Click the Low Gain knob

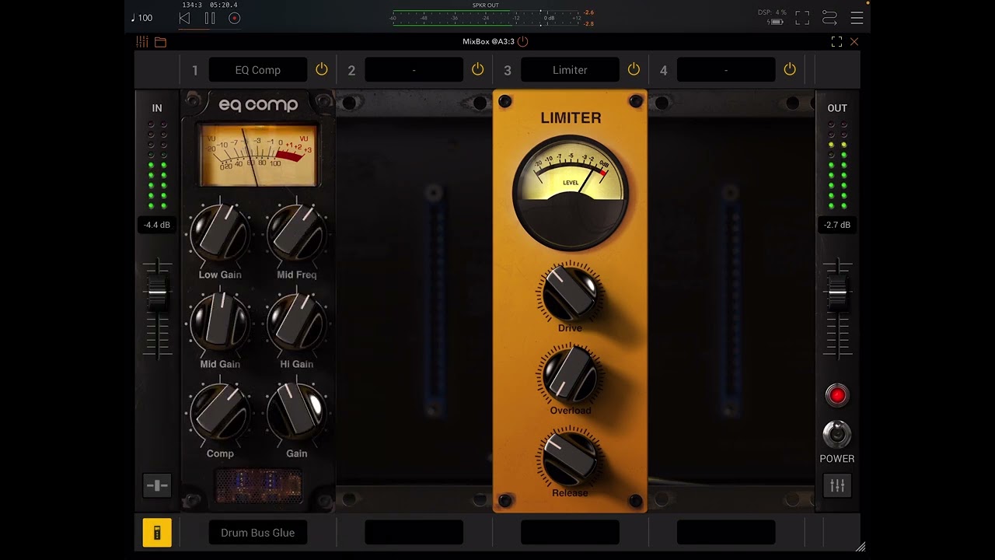click(x=220, y=233)
